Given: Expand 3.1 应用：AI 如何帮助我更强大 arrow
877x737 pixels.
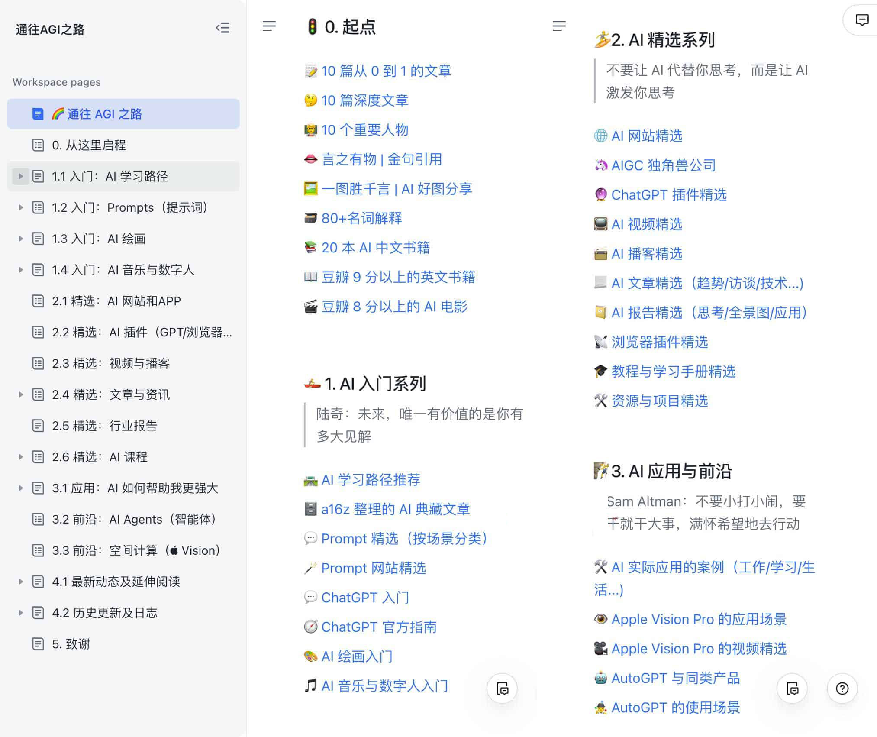Looking at the screenshot, I should click(20, 488).
